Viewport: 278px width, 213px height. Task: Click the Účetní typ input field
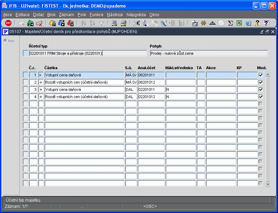(x=88, y=53)
